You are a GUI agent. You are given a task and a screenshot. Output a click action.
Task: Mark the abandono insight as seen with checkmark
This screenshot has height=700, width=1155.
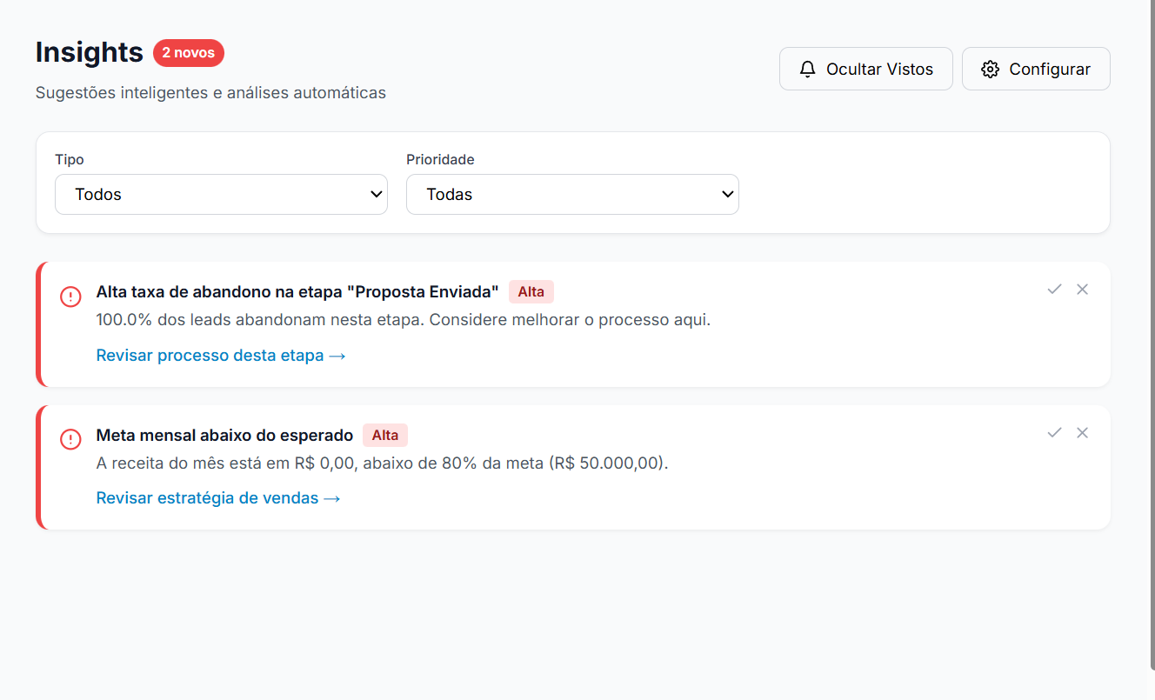[x=1054, y=289]
